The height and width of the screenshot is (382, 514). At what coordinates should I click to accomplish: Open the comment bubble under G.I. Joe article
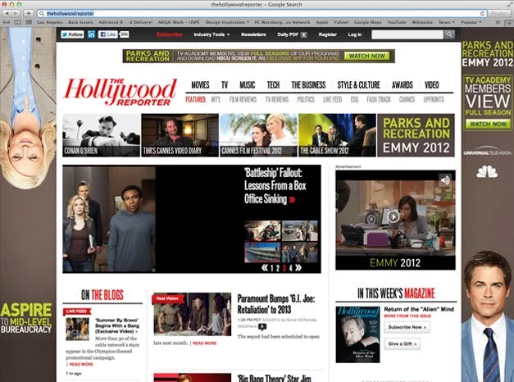[x=262, y=326]
